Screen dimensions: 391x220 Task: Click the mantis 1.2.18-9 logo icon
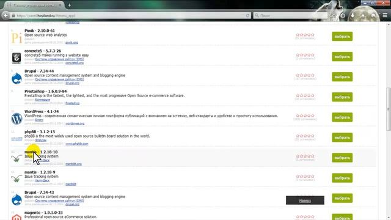pyautogui.click(x=16, y=178)
